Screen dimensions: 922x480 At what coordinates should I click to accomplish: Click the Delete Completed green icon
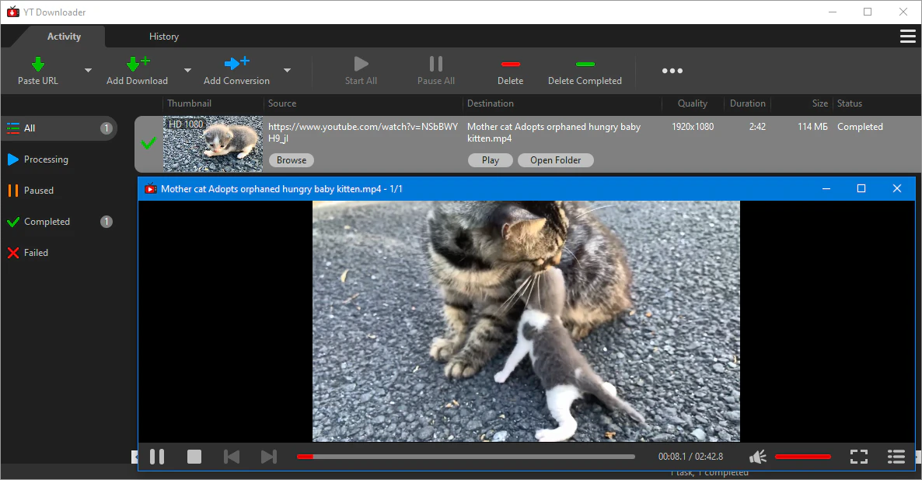pyautogui.click(x=585, y=64)
